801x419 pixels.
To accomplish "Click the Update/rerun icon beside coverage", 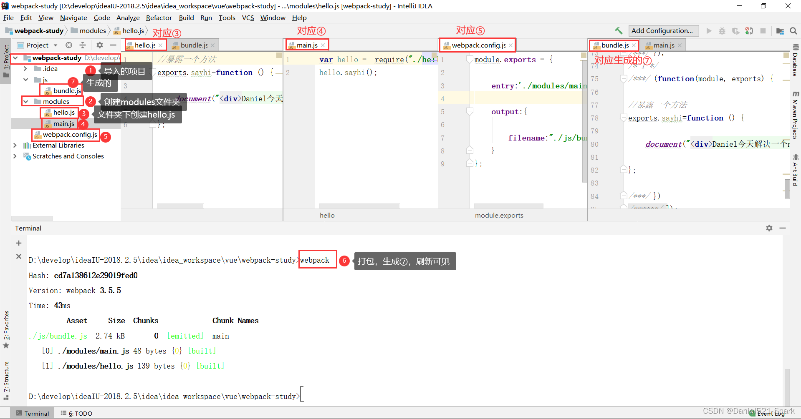I will click(749, 31).
